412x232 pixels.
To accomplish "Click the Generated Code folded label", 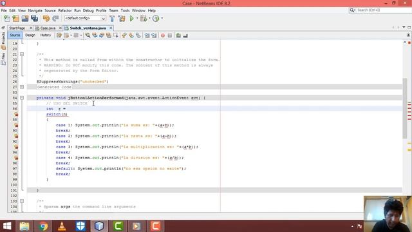I will tap(54, 87).
